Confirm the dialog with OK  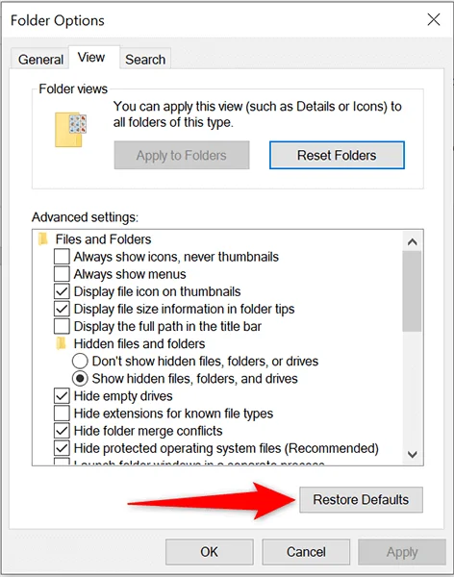coord(209,552)
